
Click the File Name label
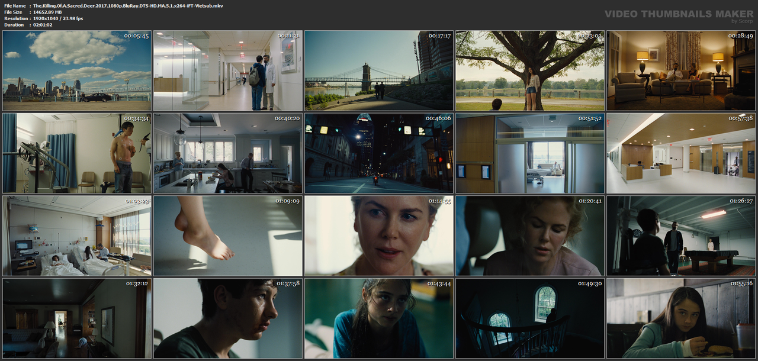[15, 5]
